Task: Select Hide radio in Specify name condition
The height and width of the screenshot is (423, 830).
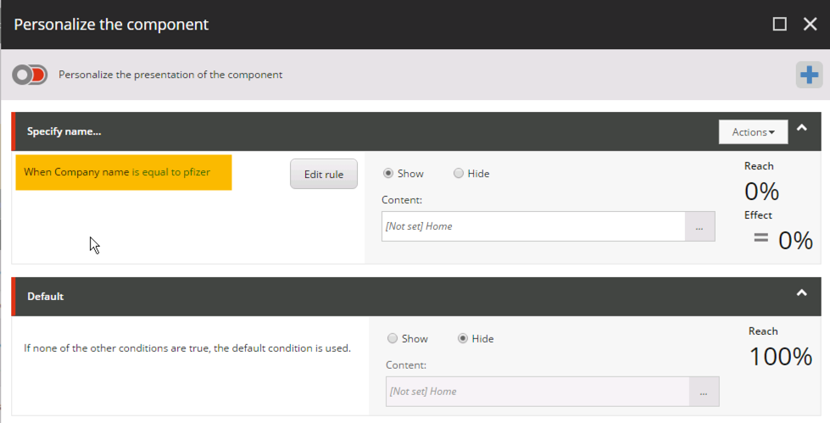Action: point(459,173)
